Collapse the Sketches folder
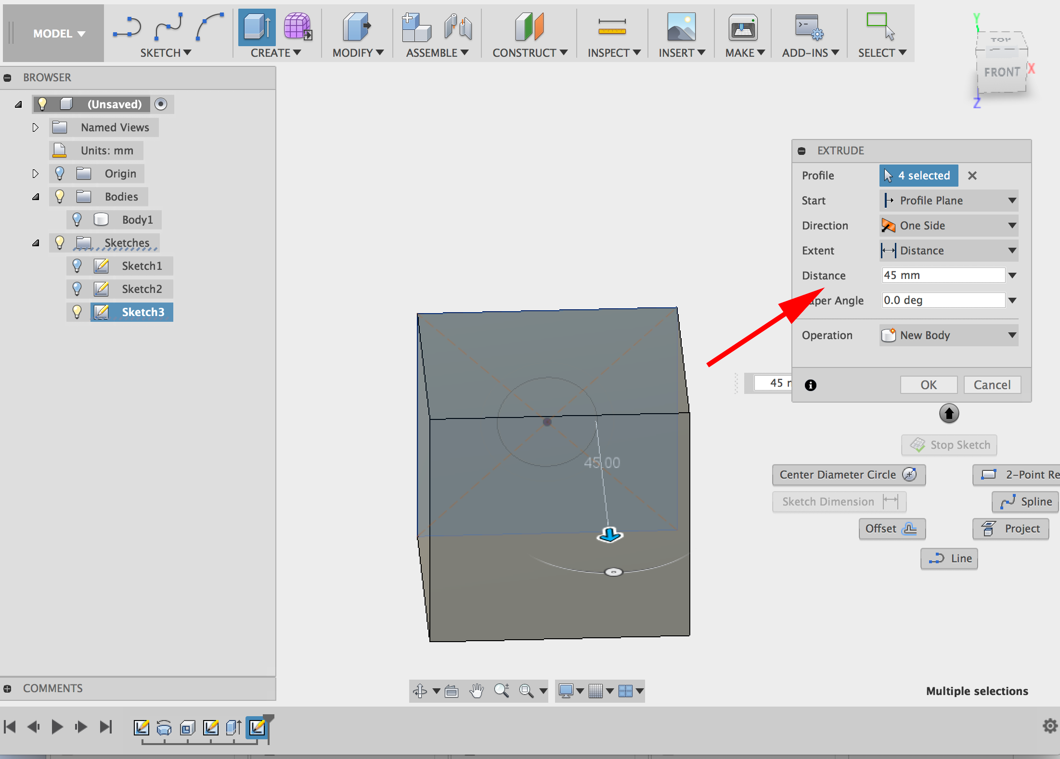Image resolution: width=1060 pixels, height=759 pixels. pos(36,243)
